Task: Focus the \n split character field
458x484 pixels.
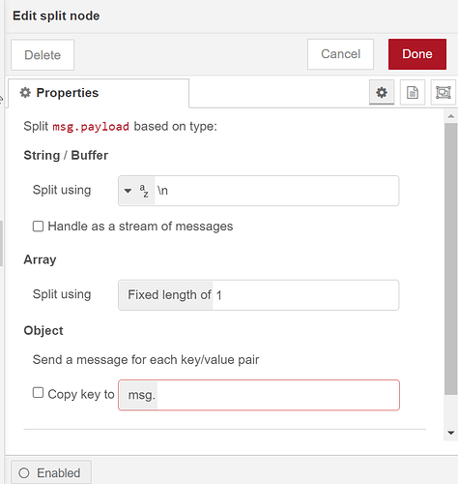Action: [276, 191]
